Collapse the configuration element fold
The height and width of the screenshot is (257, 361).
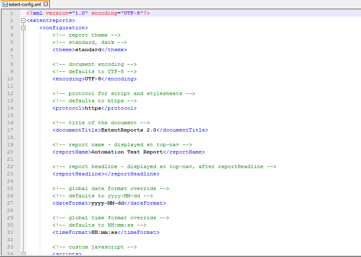(x=24, y=27)
